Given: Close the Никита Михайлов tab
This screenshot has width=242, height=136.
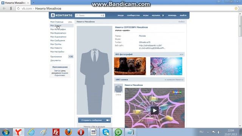Looking at the screenshot, I should (28, 3).
